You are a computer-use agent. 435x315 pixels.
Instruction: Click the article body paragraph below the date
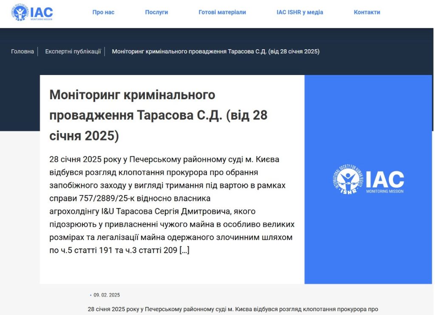[232, 309]
